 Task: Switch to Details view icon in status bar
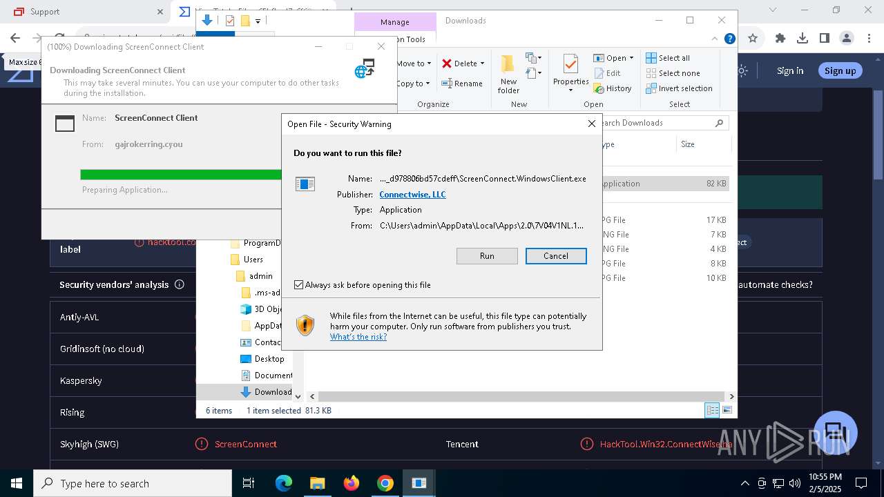(x=712, y=410)
